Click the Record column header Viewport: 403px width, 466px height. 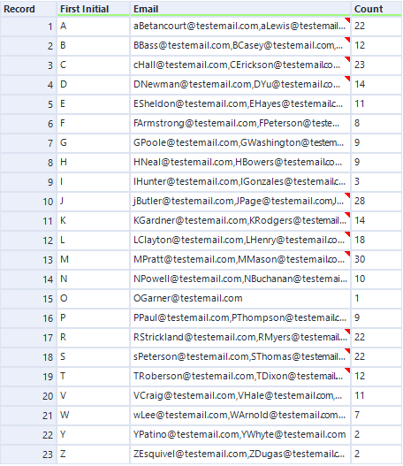(28, 9)
